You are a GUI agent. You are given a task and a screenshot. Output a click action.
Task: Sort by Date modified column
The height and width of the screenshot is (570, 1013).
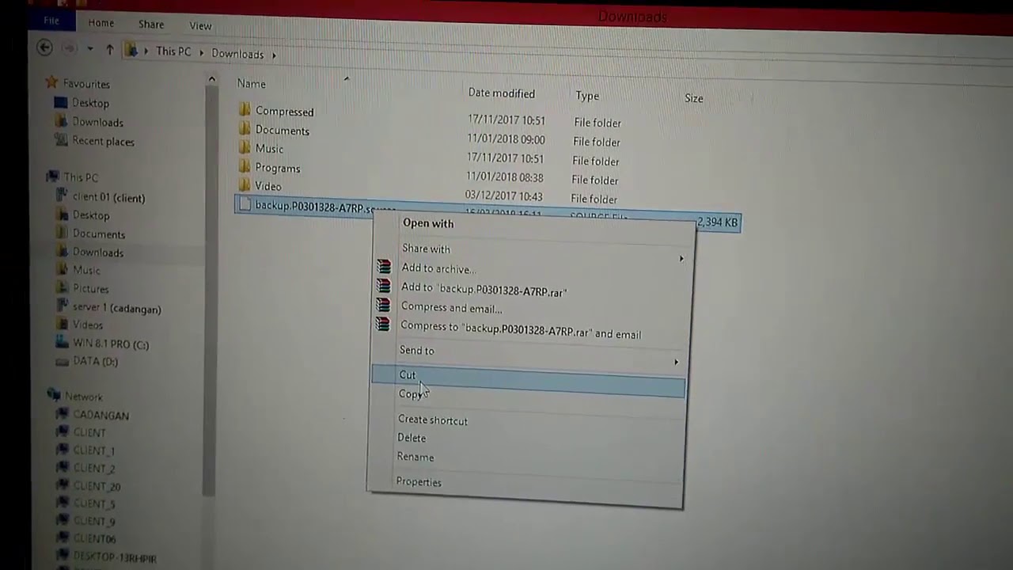tap(502, 93)
